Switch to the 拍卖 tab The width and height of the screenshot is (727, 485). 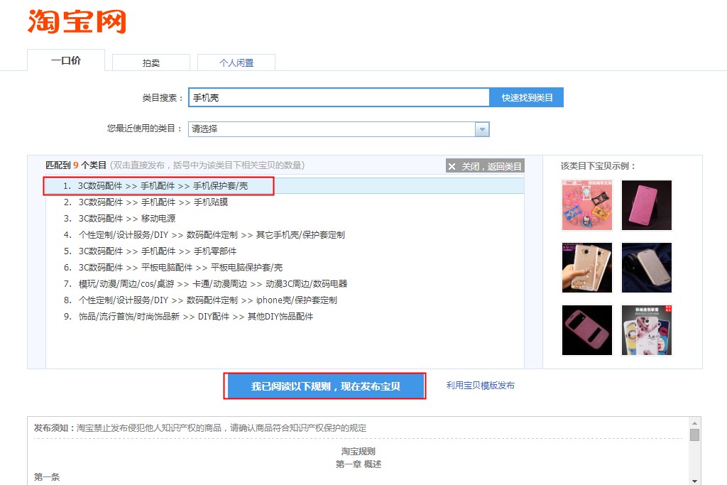click(151, 62)
